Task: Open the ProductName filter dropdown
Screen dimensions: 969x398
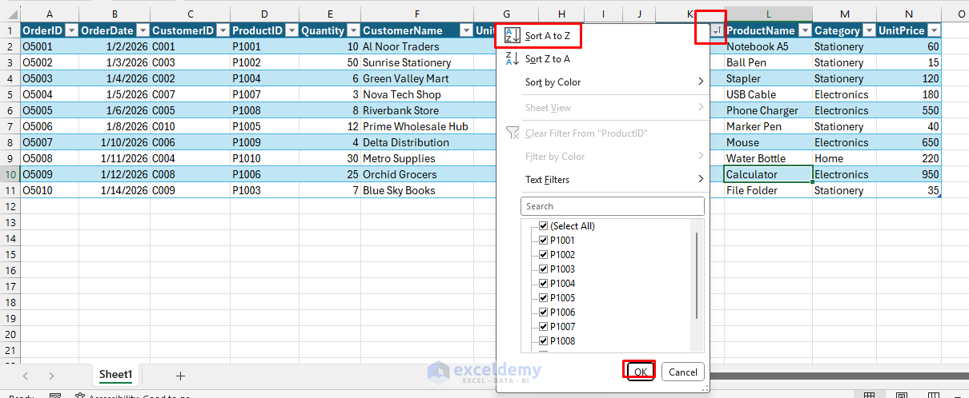Action: (803, 30)
